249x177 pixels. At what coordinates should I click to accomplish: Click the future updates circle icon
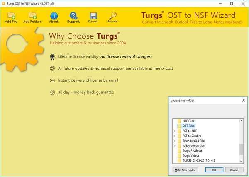[52, 68]
